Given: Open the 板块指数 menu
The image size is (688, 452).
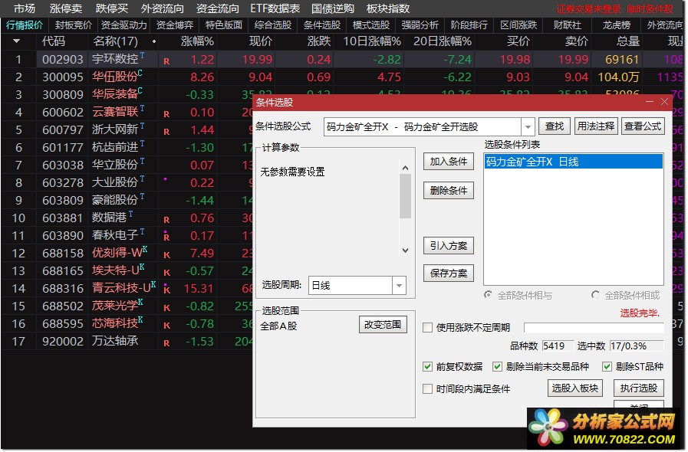Looking at the screenshot, I should click(x=388, y=8).
